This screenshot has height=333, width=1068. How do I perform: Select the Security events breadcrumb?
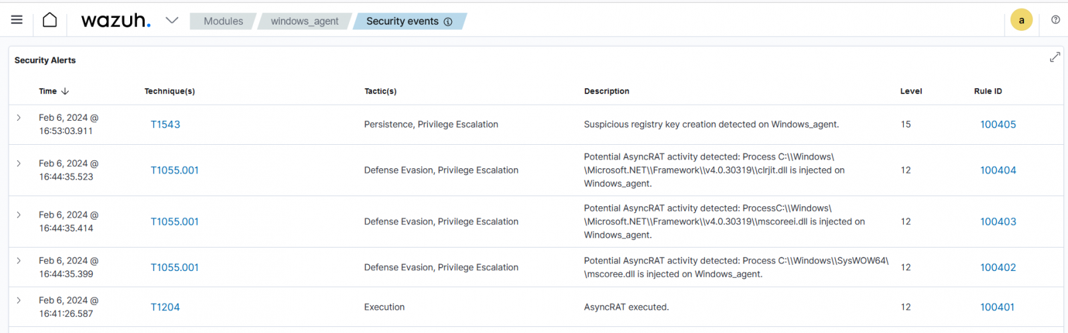point(403,21)
